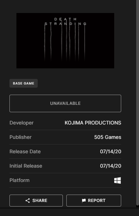
Task: Click the Release Date value 07/14/20
Action: [x=111, y=151]
